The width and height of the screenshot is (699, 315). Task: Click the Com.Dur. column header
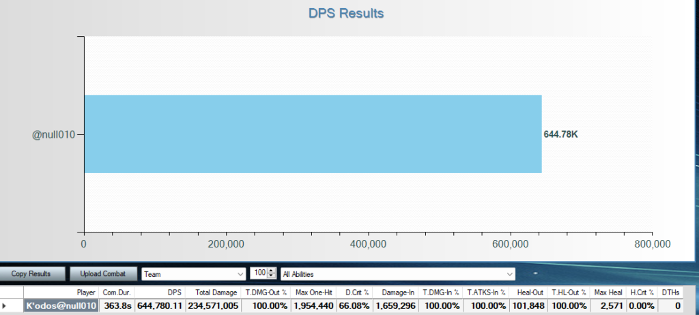pos(117,292)
